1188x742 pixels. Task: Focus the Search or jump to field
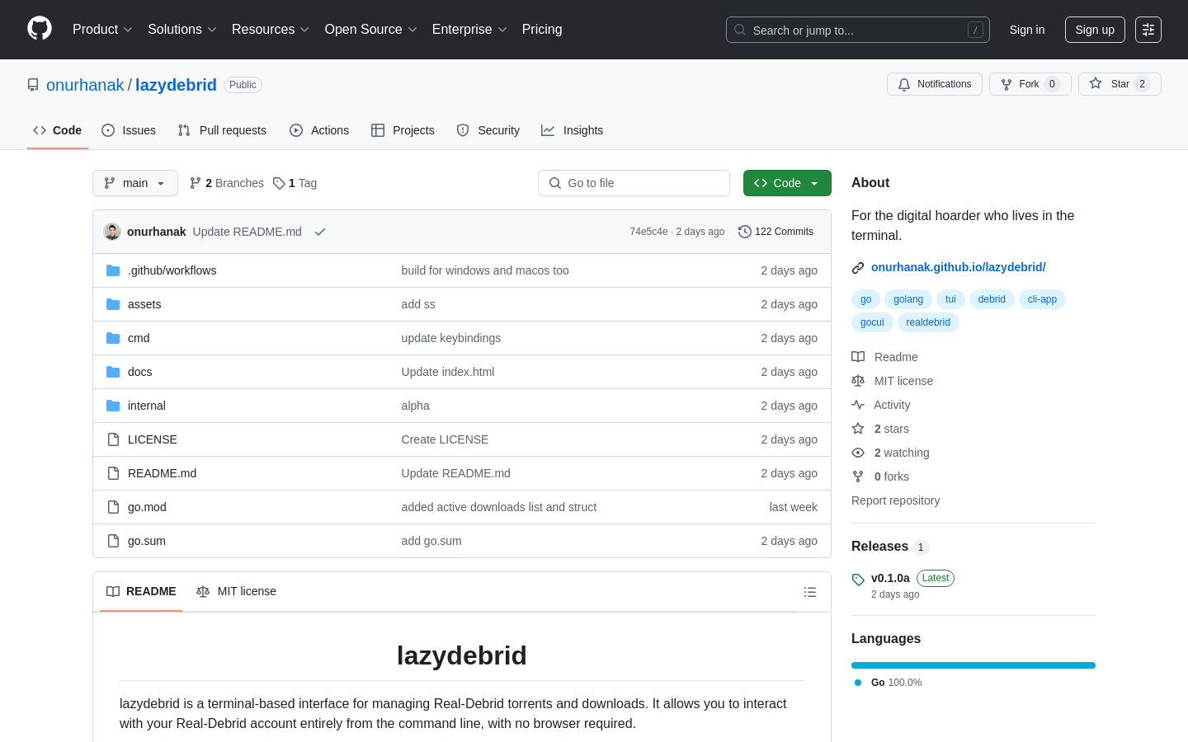858,30
